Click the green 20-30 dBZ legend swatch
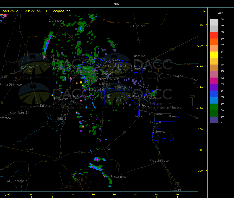The height and width of the screenshot is (198, 234). tap(214, 107)
